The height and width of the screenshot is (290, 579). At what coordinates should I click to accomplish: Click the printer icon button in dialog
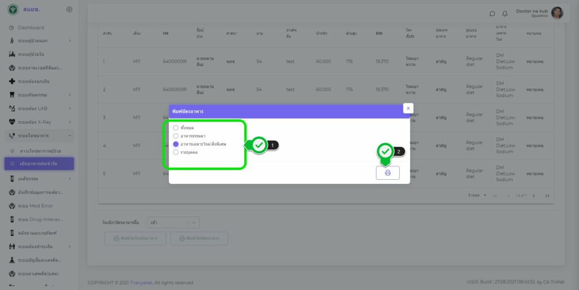point(387,173)
